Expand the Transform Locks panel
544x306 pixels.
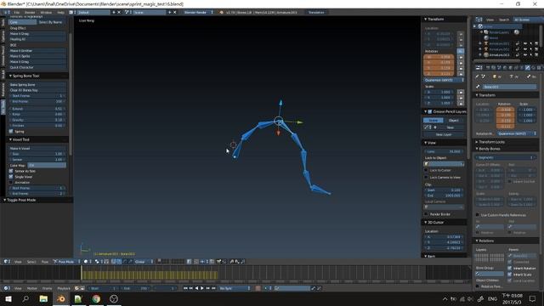pyautogui.click(x=477, y=142)
